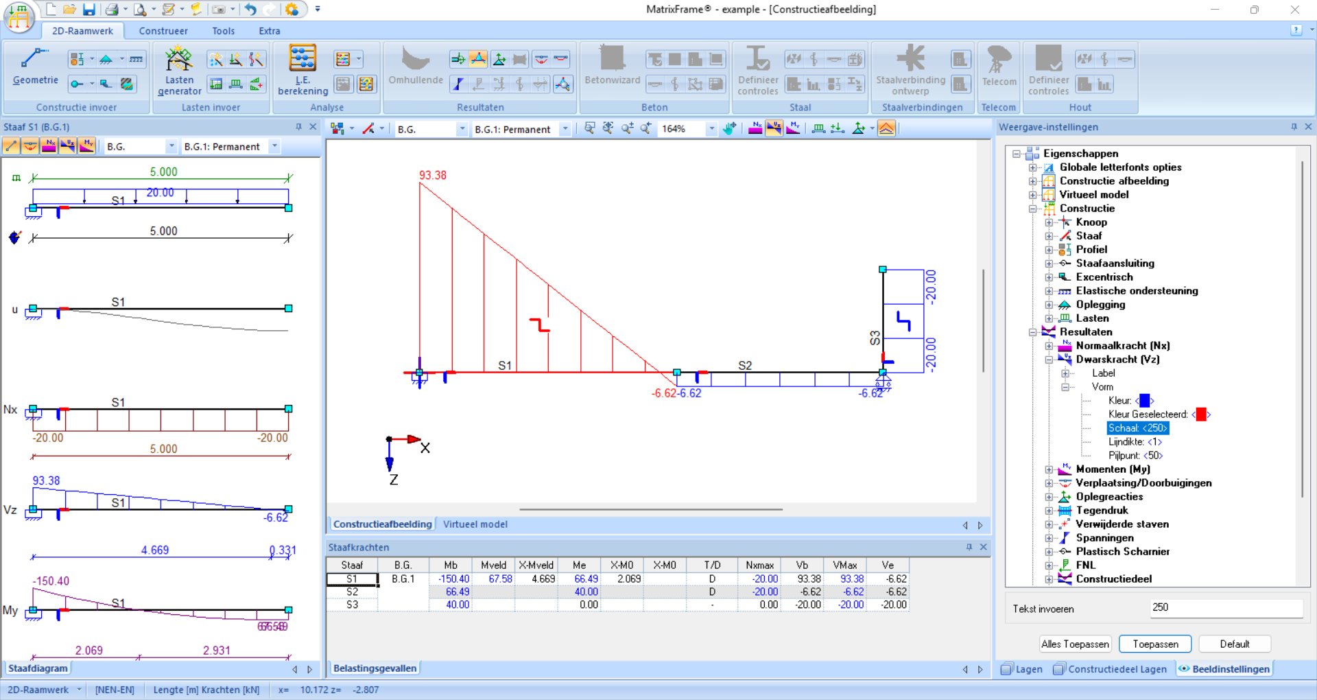
Task: Click the pan hand tool
Action: pyautogui.click(x=730, y=128)
